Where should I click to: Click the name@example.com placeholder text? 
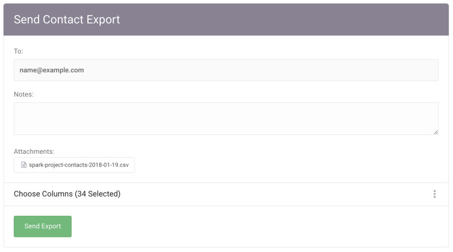[52, 70]
